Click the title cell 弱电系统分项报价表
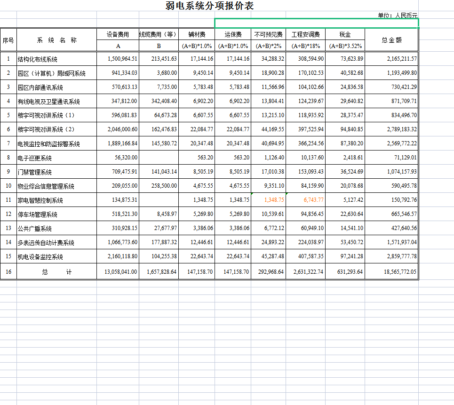This screenshot has height=405, width=454. (209, 6)
